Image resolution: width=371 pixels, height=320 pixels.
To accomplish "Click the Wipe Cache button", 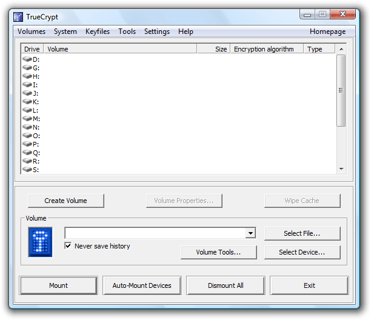I will click(x=302, y=201).
